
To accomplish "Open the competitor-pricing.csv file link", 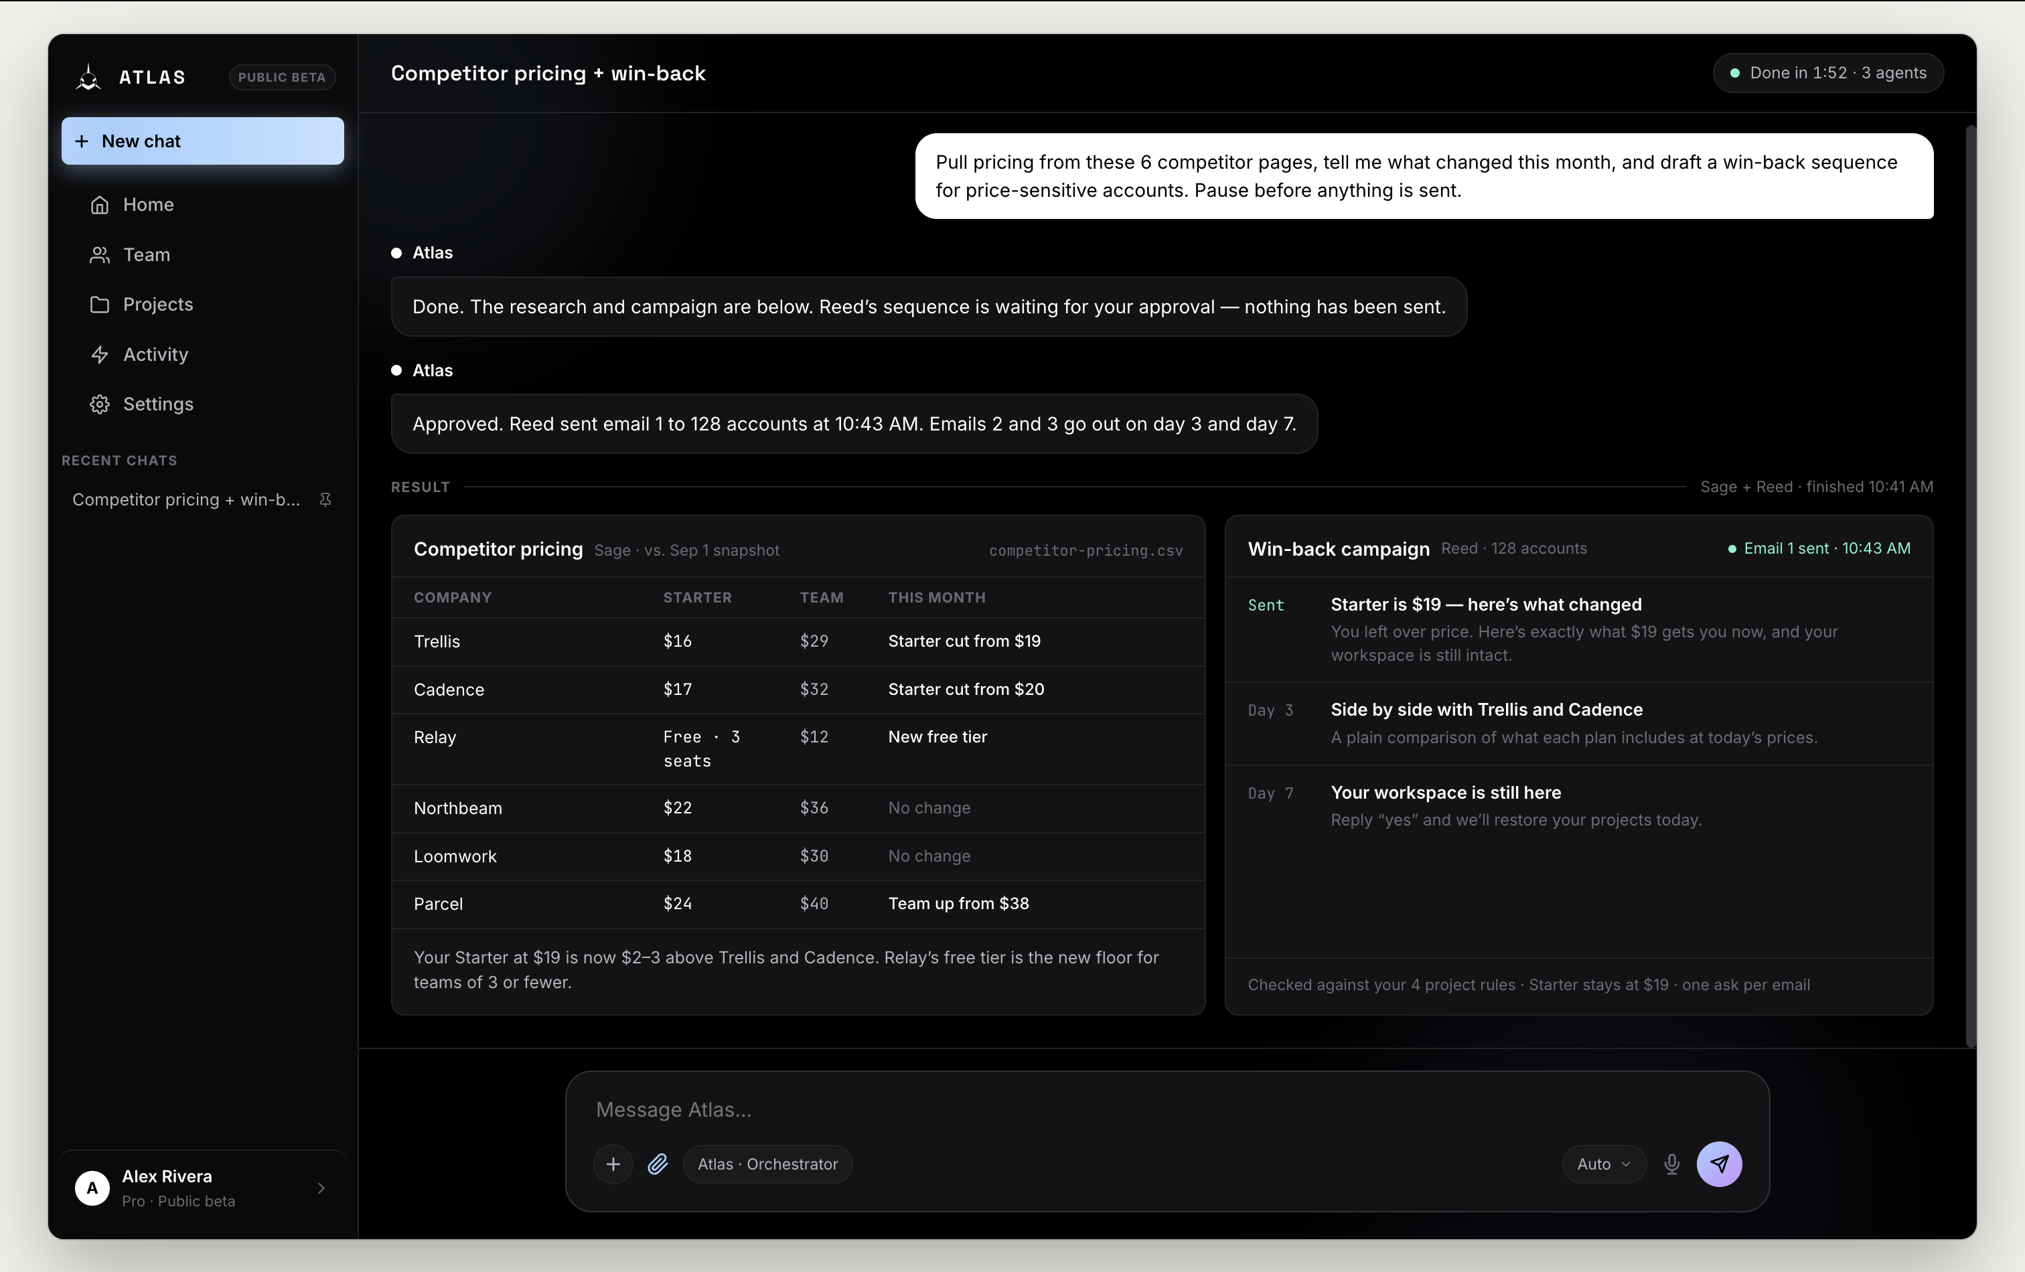I will click(x=1085, y=551).
